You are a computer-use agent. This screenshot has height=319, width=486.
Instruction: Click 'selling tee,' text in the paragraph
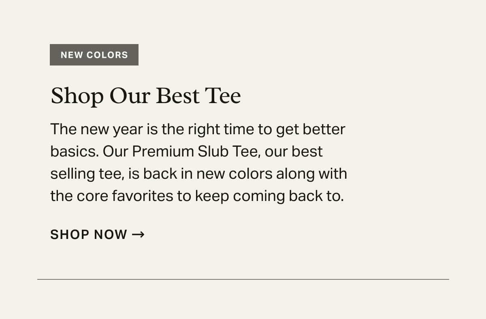tap(87, 174)
